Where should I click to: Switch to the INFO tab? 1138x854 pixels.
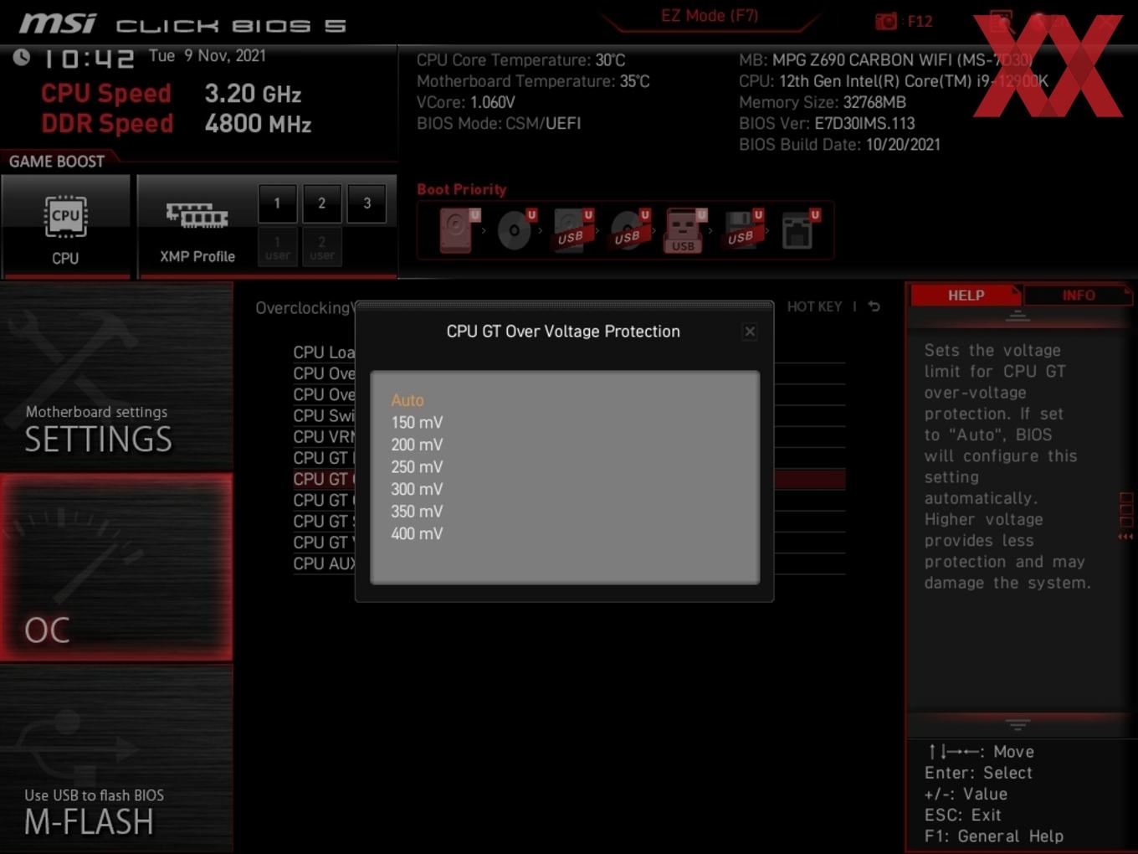pyautogui.click(x=1078, y=296)
